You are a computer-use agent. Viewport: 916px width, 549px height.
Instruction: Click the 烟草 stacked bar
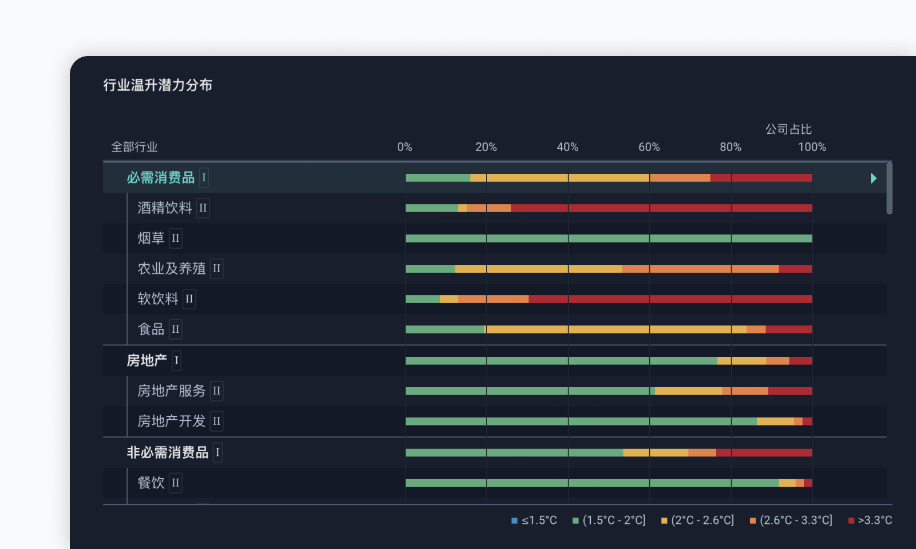point(609,238)
